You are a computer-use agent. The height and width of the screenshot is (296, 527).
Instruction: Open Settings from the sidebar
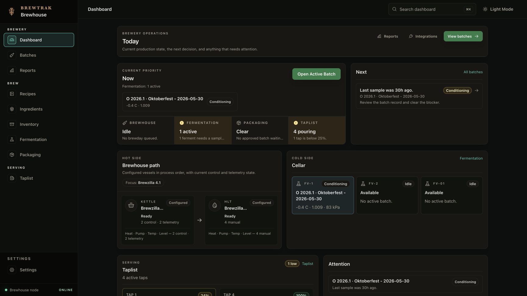[x=39, y=270]
